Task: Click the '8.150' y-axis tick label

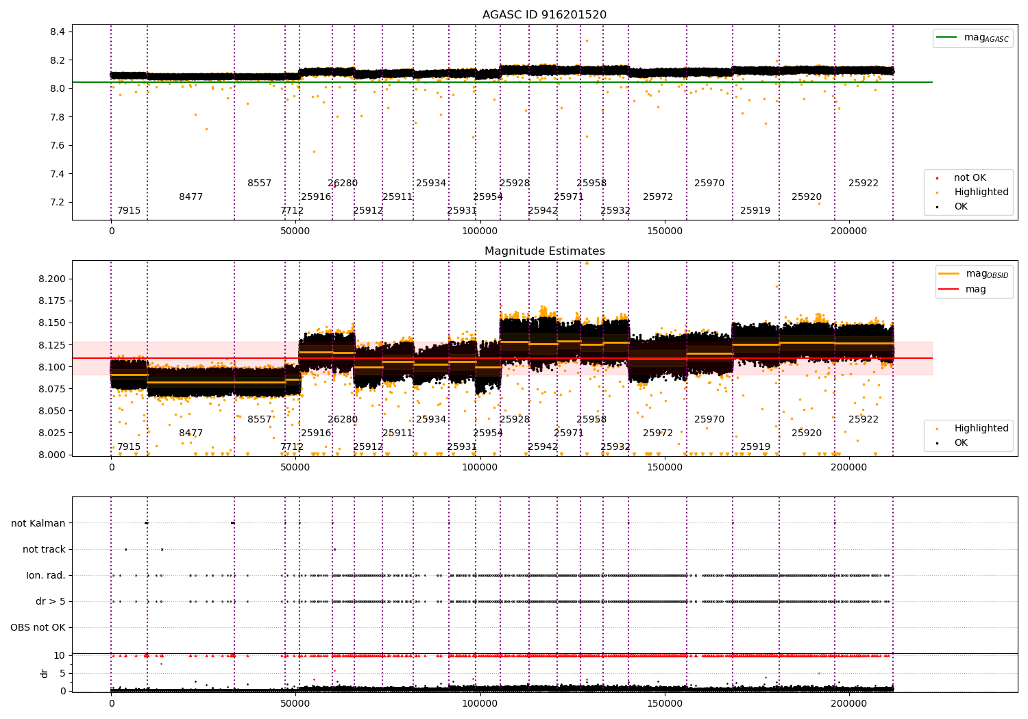Action: point(52,323)
